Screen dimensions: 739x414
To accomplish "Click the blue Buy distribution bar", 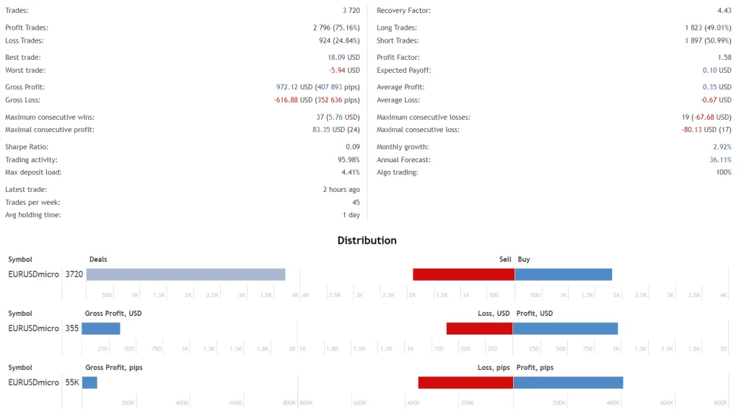I will point(564,274).
